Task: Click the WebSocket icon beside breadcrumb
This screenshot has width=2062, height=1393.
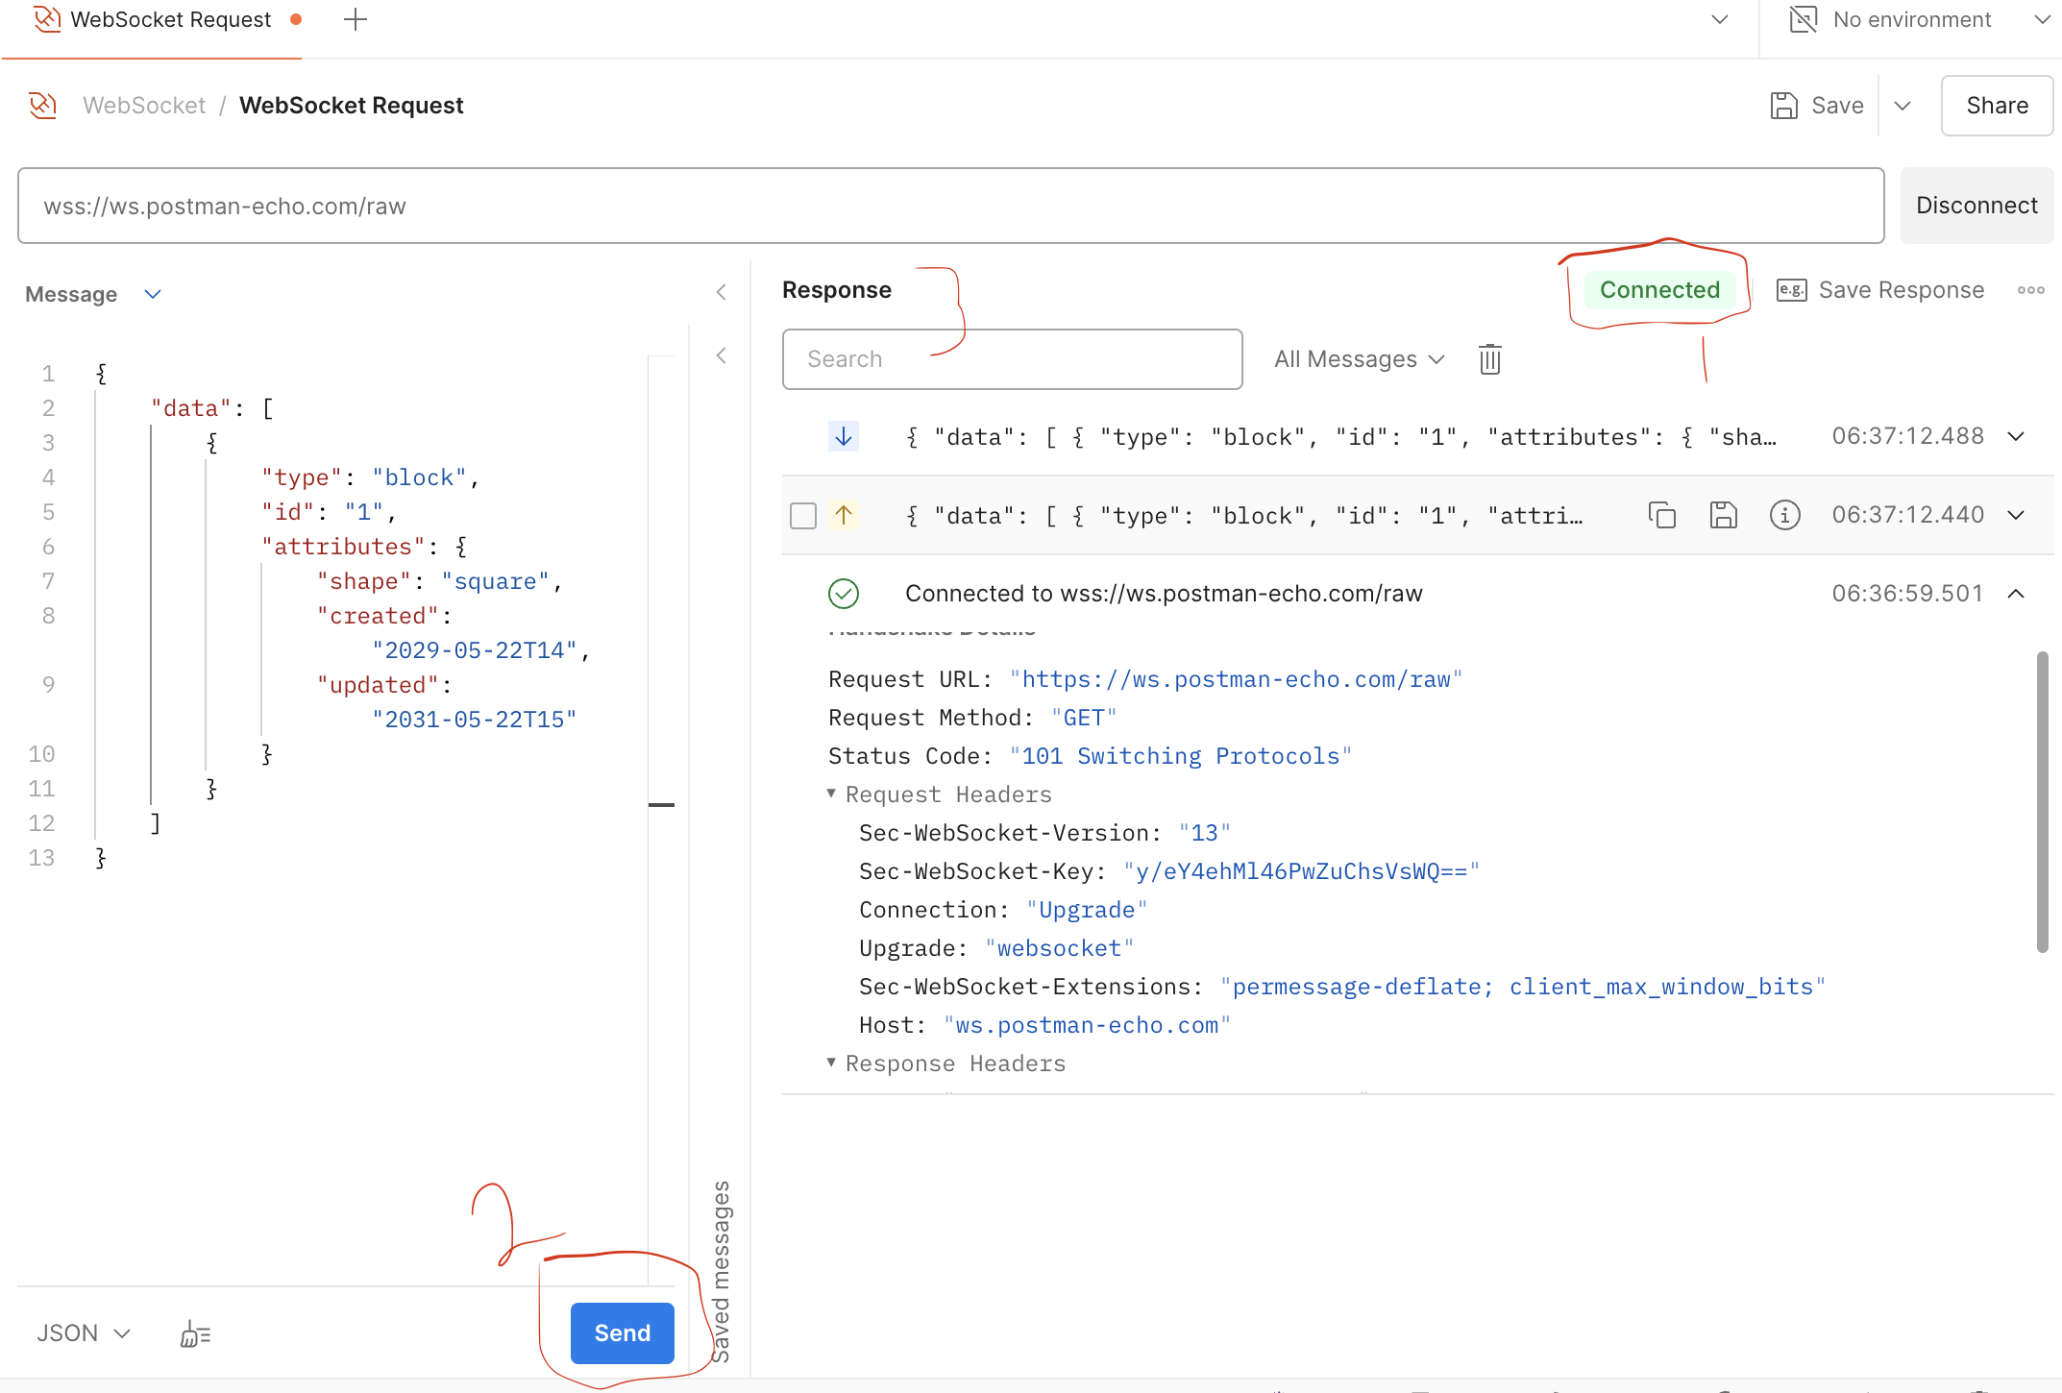Action: tap(43, 106)
